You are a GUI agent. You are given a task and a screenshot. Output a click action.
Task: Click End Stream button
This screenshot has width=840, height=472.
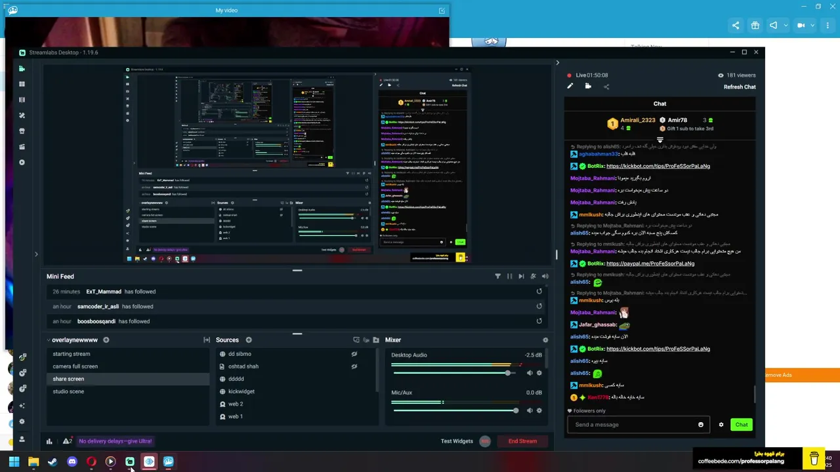tap(522, 441)
